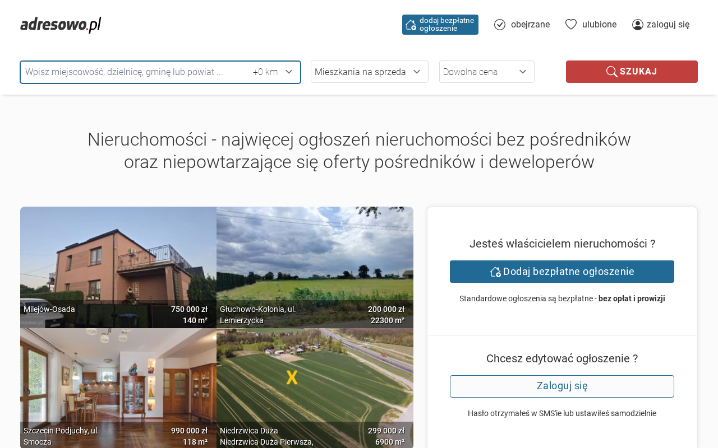The image size is (718, 448).
Task: Go to 'ulubione' favorites
Action: (599, 25)
